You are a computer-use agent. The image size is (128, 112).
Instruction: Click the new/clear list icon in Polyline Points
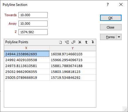pyautogui.click(x=60, y=42)
